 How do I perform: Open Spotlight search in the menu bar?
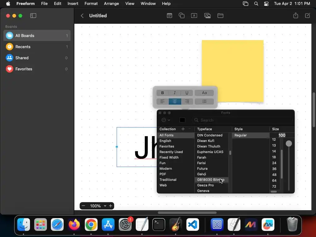[x=256, y=4]
